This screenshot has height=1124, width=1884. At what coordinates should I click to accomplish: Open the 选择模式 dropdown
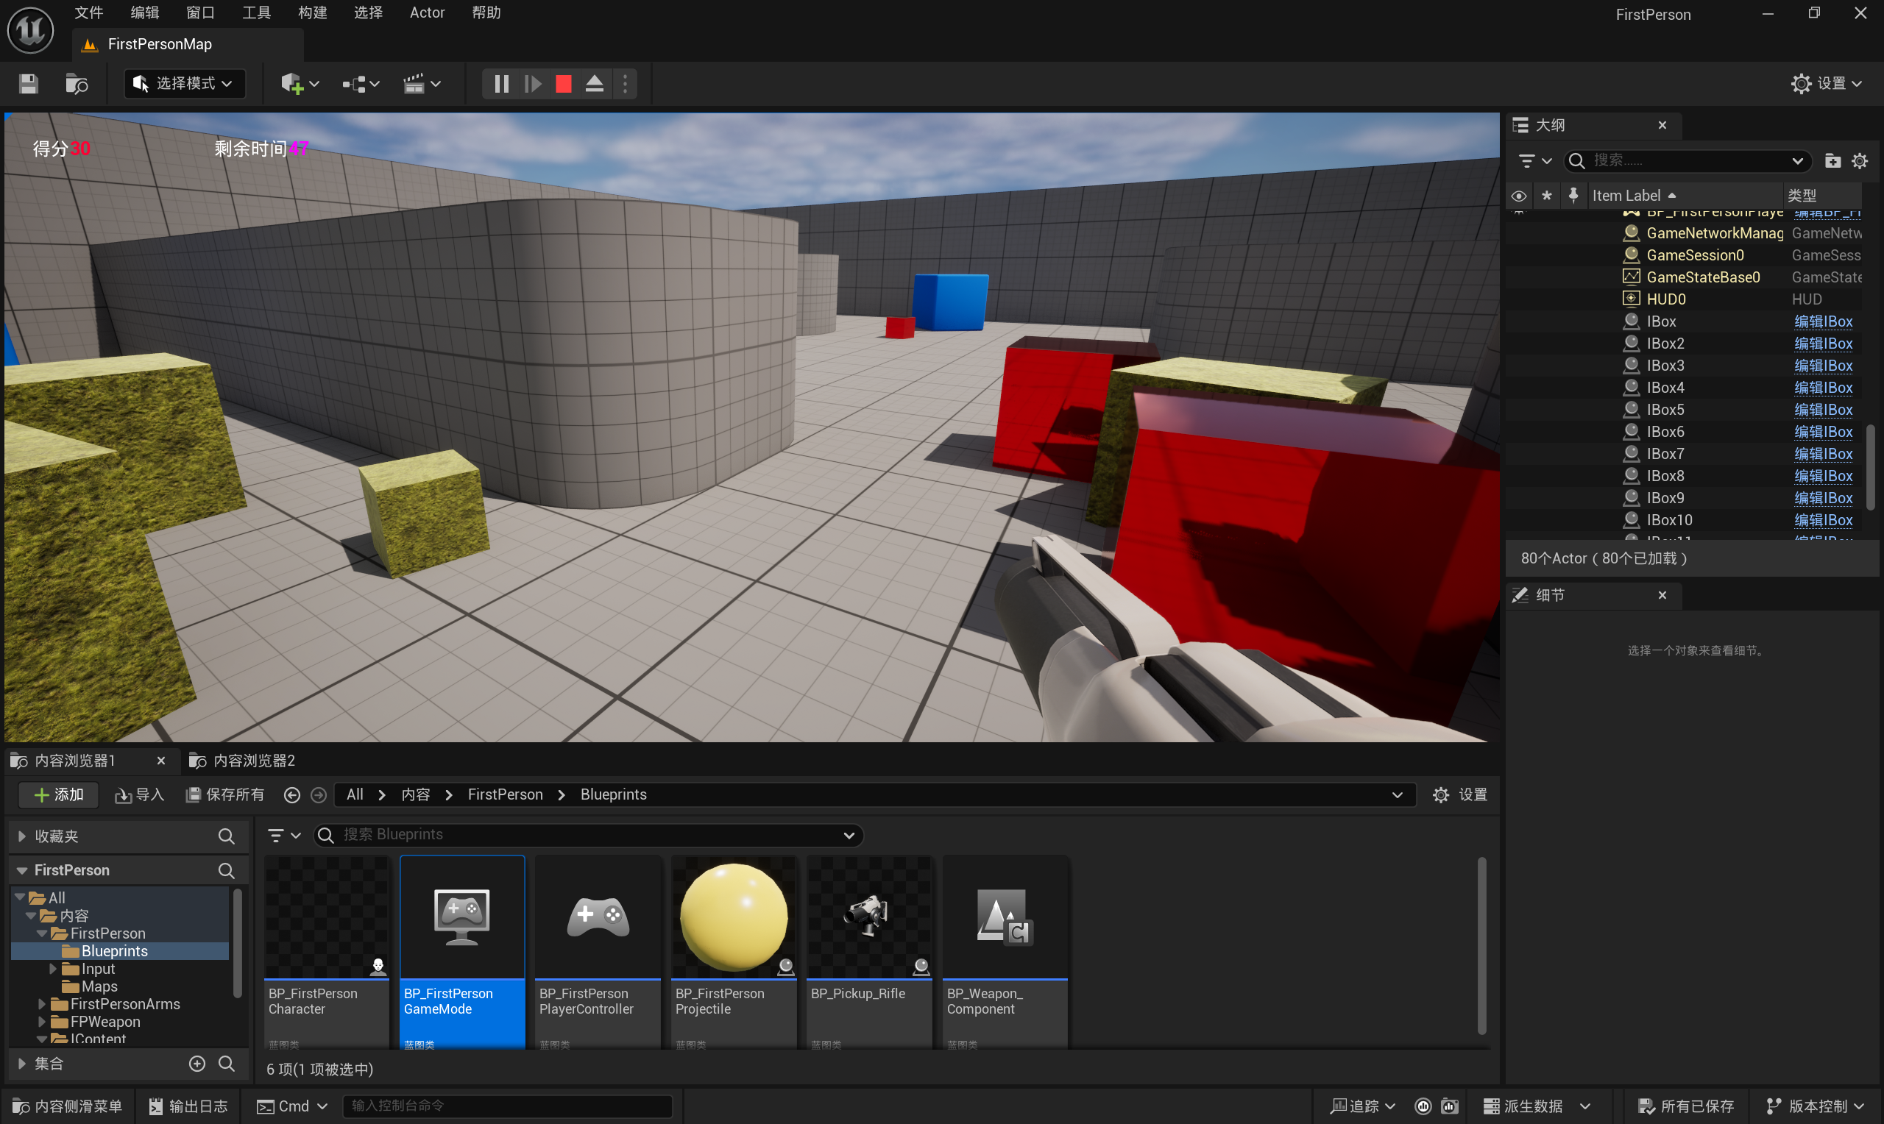click(x=184, y=83)
